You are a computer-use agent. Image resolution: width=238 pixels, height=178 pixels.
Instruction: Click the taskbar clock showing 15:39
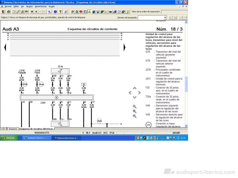[183, 138]
